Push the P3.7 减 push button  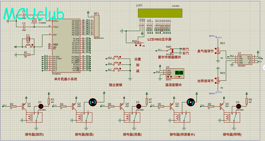coord(116,69)
